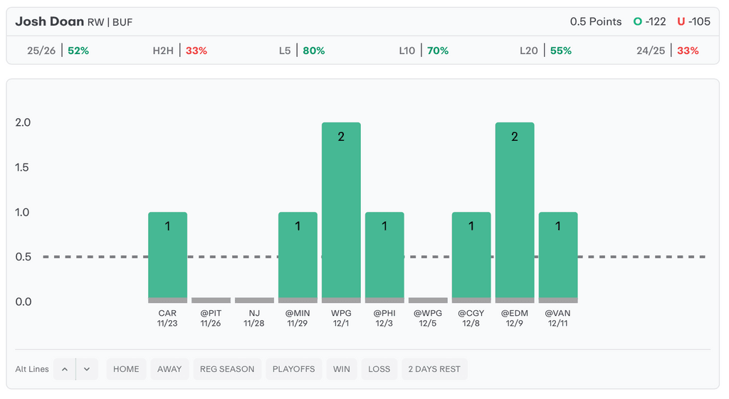
Task: Click the @EDM 12/9 bar
Action: 515,212
